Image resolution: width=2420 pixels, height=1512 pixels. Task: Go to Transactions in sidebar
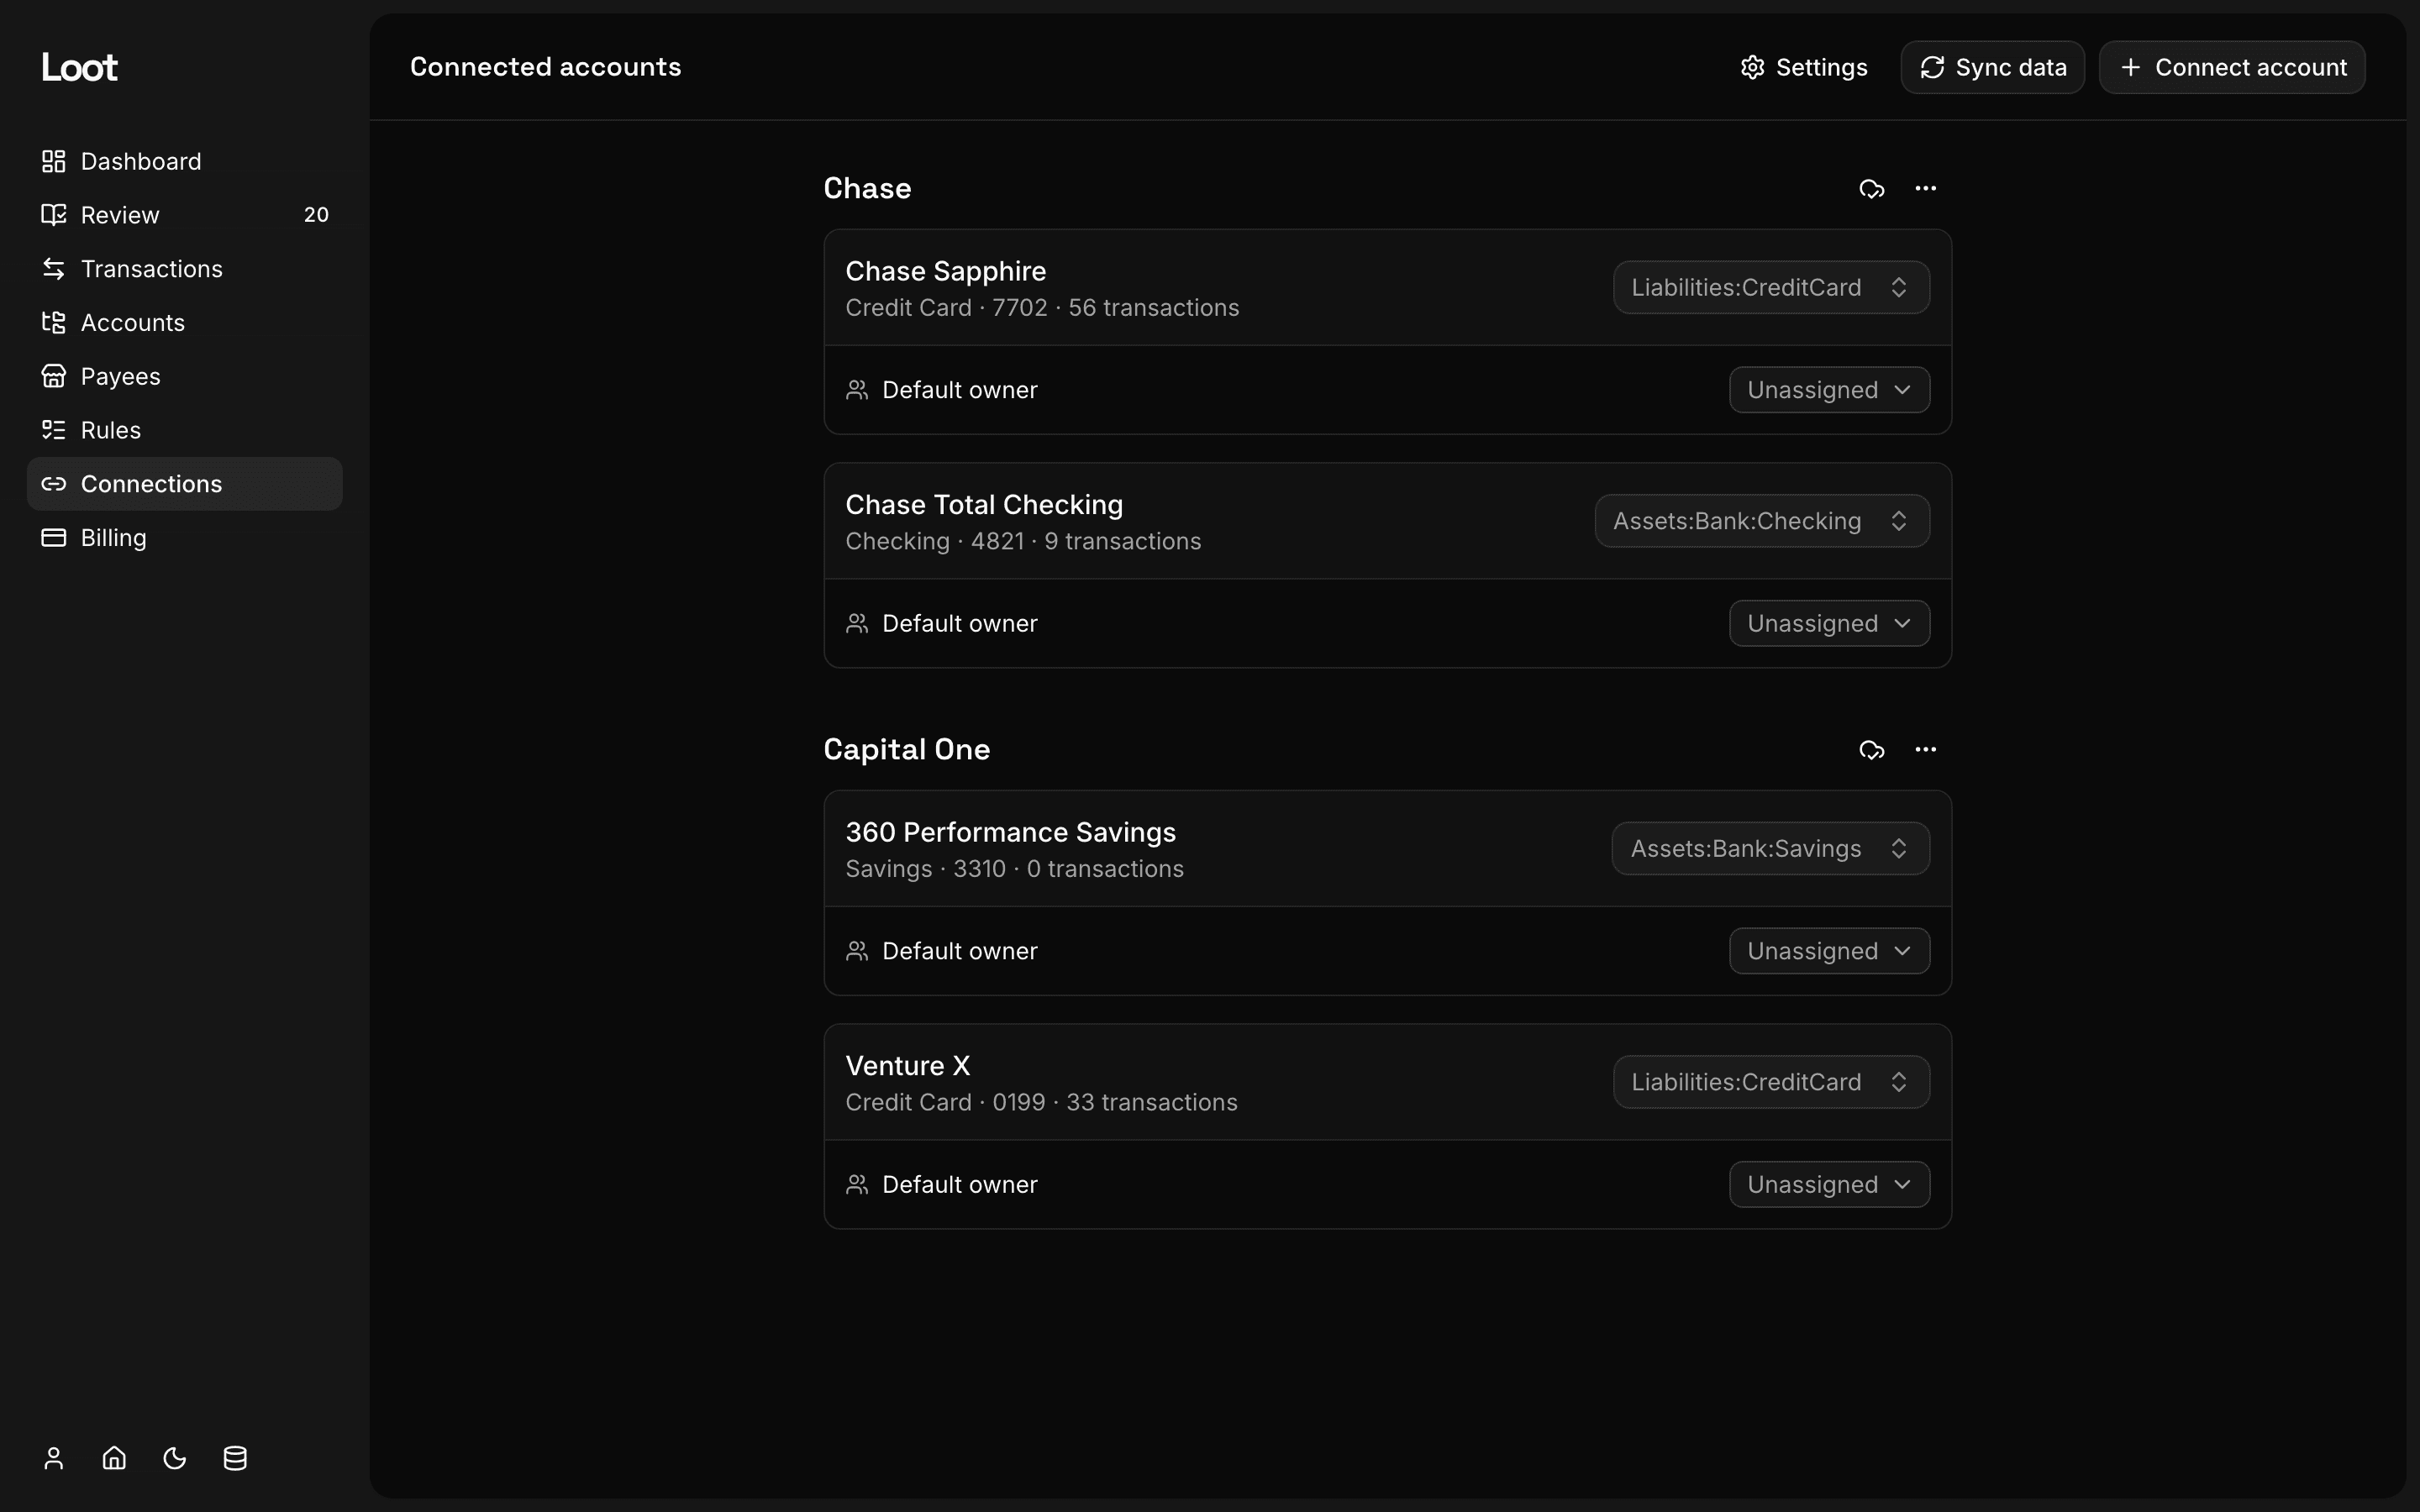click(x=184, y=269)
